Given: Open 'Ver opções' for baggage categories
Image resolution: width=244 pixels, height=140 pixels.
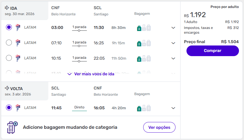Looking at the screenshot, I should click(159, 127).
